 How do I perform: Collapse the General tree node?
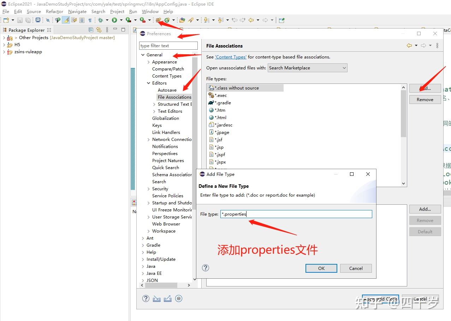pyautogui.click(x=143, y=55)
